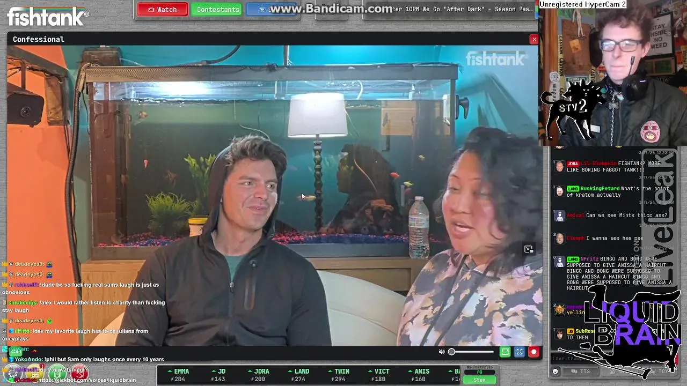Screen dimensions: 687x386
Task: Enter fullscreen with the blue button
Action: point(519,352)
